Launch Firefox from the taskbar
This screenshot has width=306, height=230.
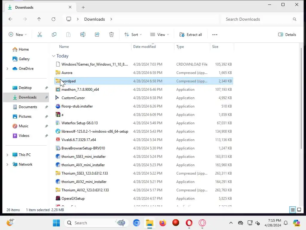[163, 223]
